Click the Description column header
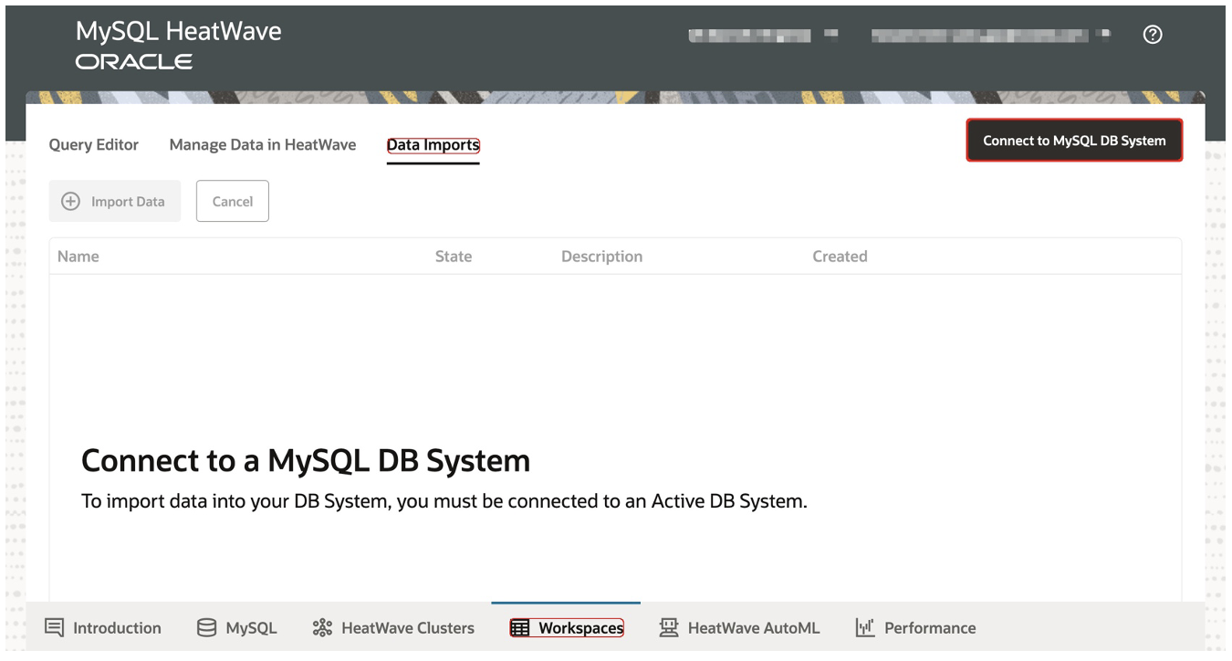The image size is (1232, 661). pos(601,256)
